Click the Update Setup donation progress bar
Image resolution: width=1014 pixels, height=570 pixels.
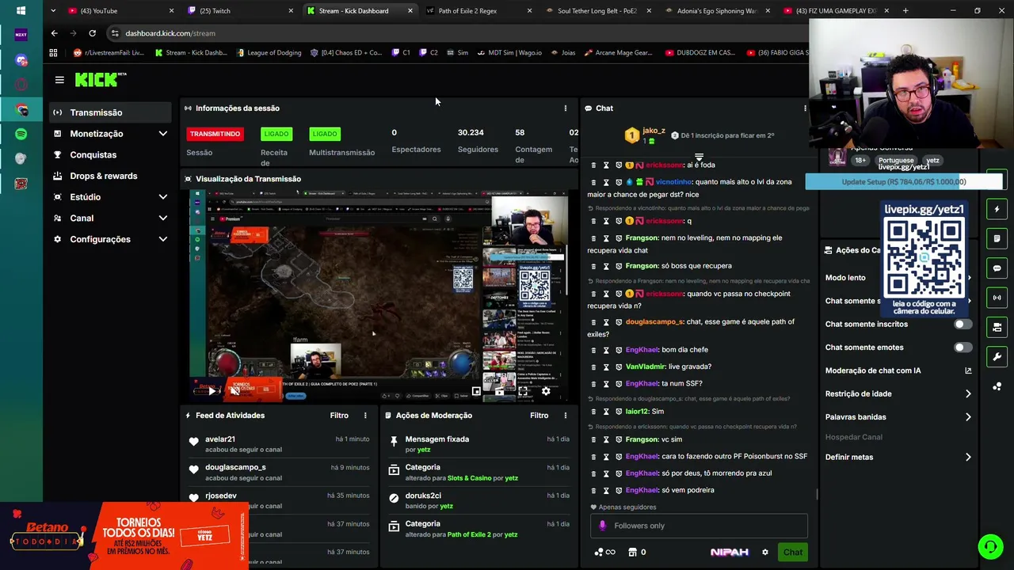[x=903, y=182]
